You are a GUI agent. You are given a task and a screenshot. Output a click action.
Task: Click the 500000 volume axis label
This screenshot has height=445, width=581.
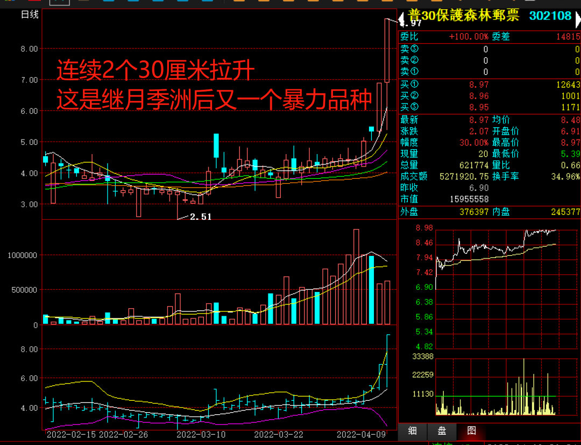[24, 290]
